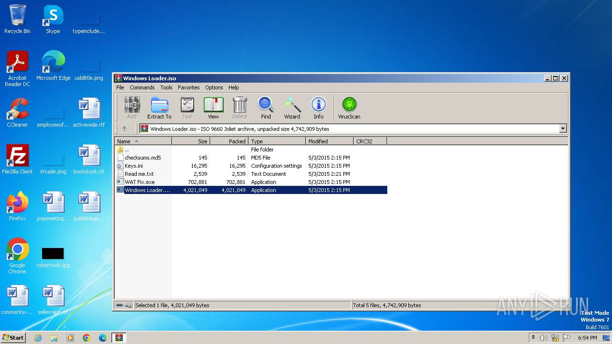Open the File menu
612x344 pixels.
pos(120,87)
